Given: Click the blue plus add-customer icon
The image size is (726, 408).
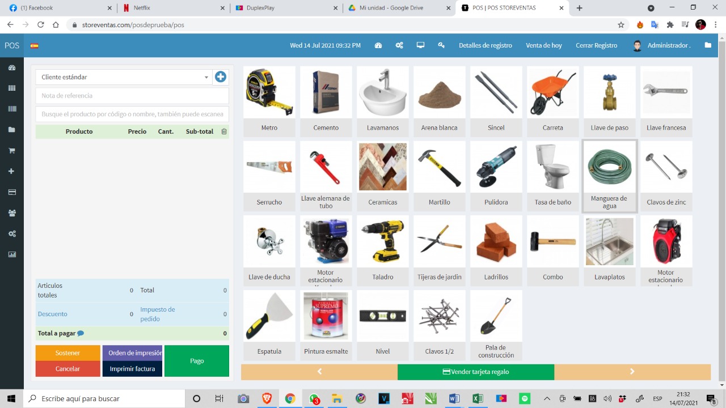Looking at the screenshot, I should (221, 77).
